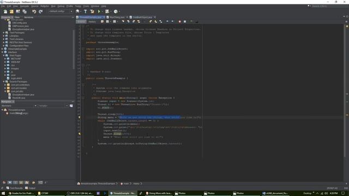
Task: Click the Debug Project toolbar icon
Action: (107, 11)
